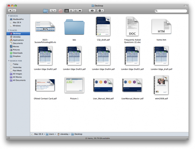Select the London Edge Draft2.pdf icon
The image size is (195, 149).
[x=45, y=56]
